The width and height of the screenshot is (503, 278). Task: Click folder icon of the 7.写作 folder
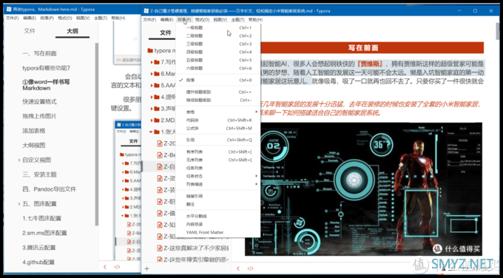157,62
